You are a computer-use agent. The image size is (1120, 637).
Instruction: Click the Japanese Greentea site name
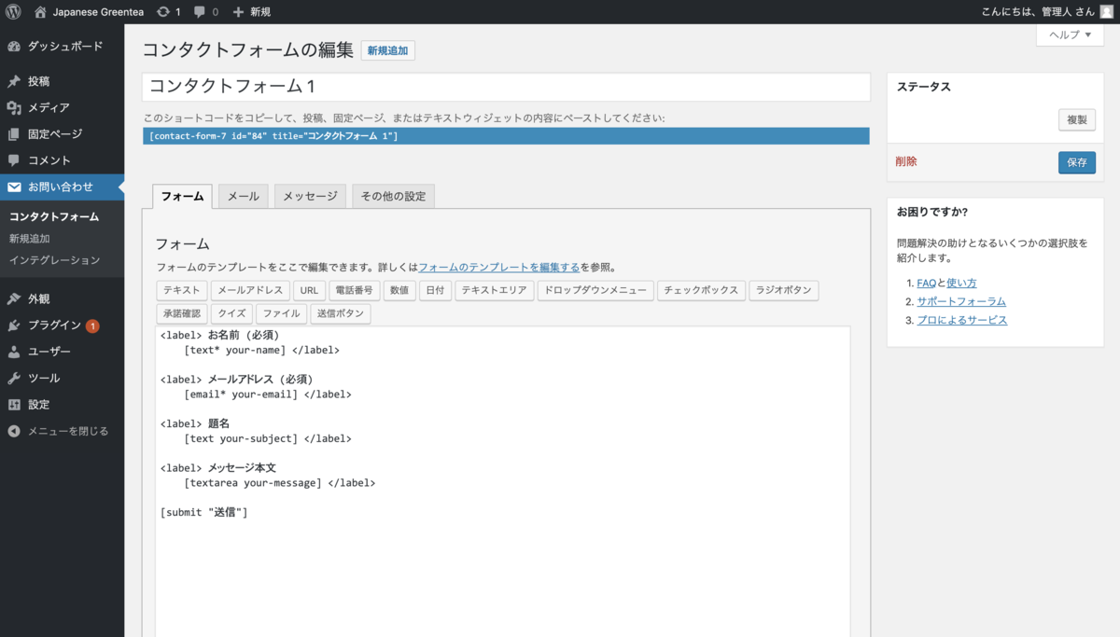click(x=100, y=12)
